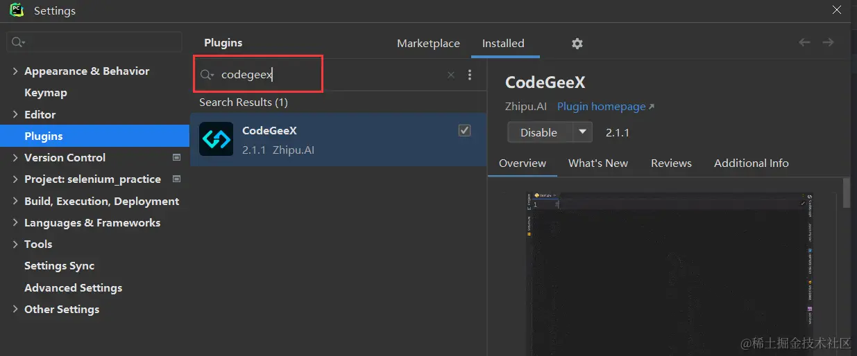Viewport: 857px width, 356px height.
Task: Expand the Appearance & Behavior section
Action: pyautogui.click(x=15, y=71)
